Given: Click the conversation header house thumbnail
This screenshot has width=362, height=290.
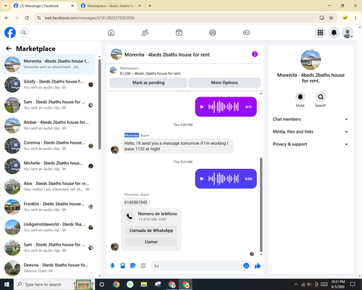Looking at the screenshot, I should (x=116, y=54).
